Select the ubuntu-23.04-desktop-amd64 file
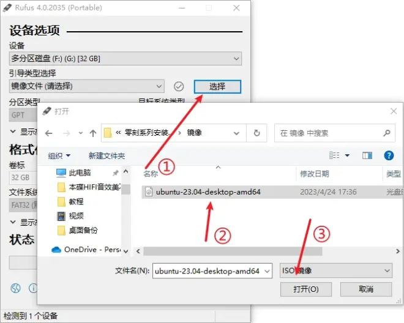This screenshot has height=323, width=404. click(272, 192)
